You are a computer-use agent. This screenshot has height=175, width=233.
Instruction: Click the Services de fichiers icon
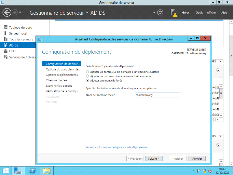5,57
